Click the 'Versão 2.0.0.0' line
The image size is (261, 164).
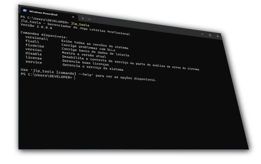point(36,26)
